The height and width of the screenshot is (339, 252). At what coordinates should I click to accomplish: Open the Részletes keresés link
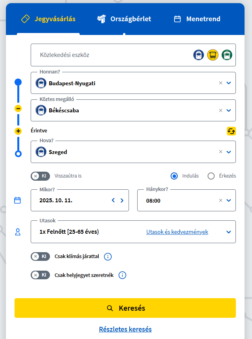(125, 329)
